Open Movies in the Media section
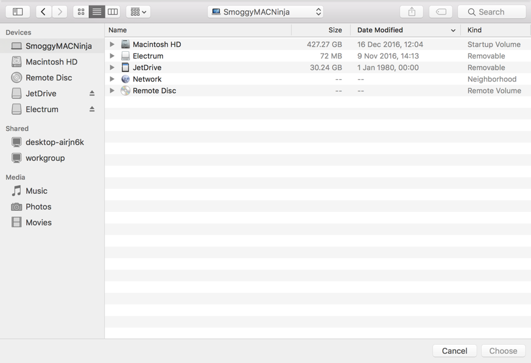The image size is (531, 363). pos(52,222)
